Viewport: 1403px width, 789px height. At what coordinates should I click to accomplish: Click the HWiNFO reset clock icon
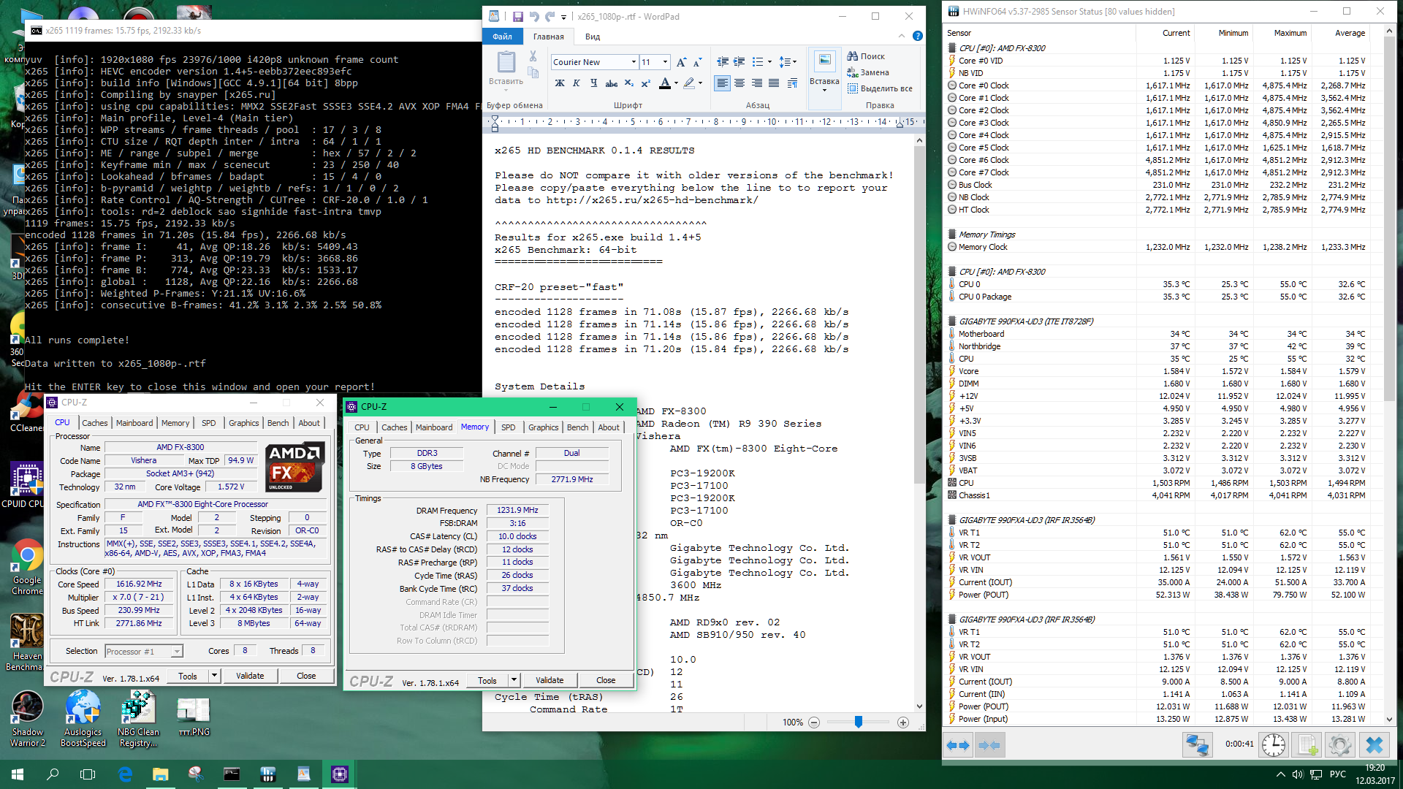tap(1273, 744)
